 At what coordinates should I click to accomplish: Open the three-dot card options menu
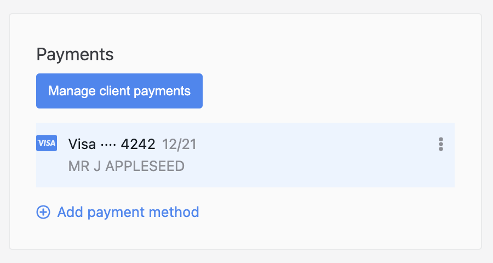[x=440, y=144]
